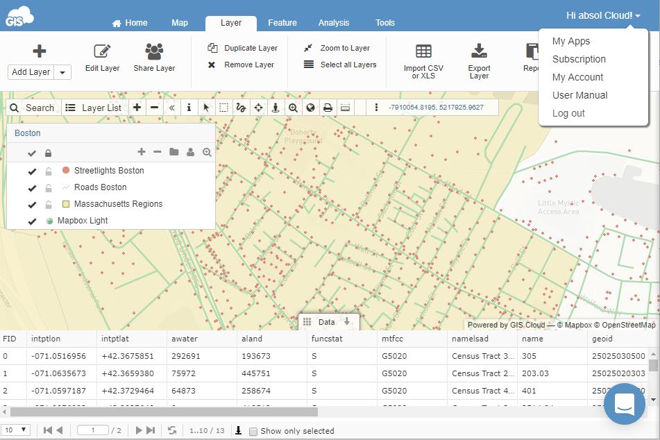Toggle visibility of Mapbox Light basemap

(32, 221)
